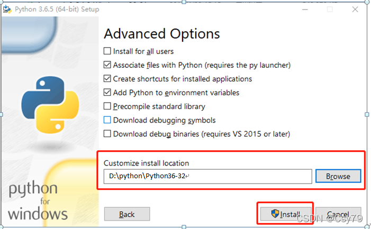Viewport: 371px width, 229px height.
Task: Start installation with the Install button
Action: pos(286,214)
